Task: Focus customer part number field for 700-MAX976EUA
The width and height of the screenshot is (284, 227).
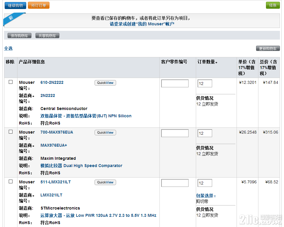Action: [175, 133]
